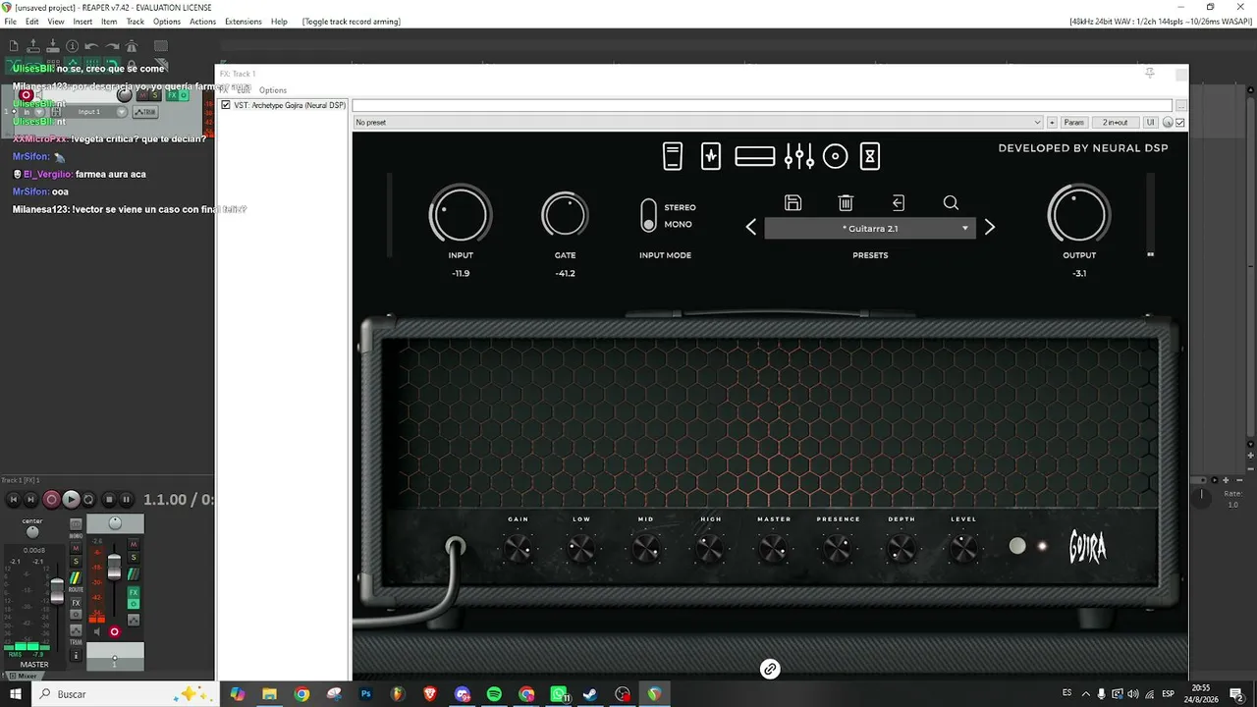Jump to project end in transport
This screenshot has width=1257, height=707.
30,500
